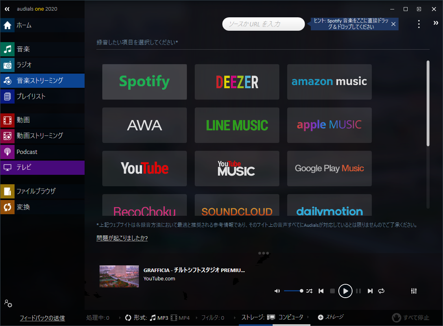The image size is (443, 326).
Task: Click the GRAFFICIA video thumbnail
Action: (119, 276)
